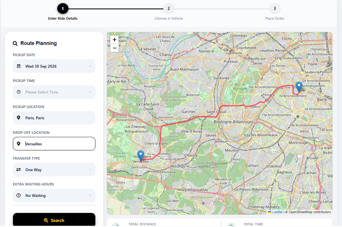Screen dimensions: 342x227
Task: Click Clamart label on the map
Action: coord(252,166)
